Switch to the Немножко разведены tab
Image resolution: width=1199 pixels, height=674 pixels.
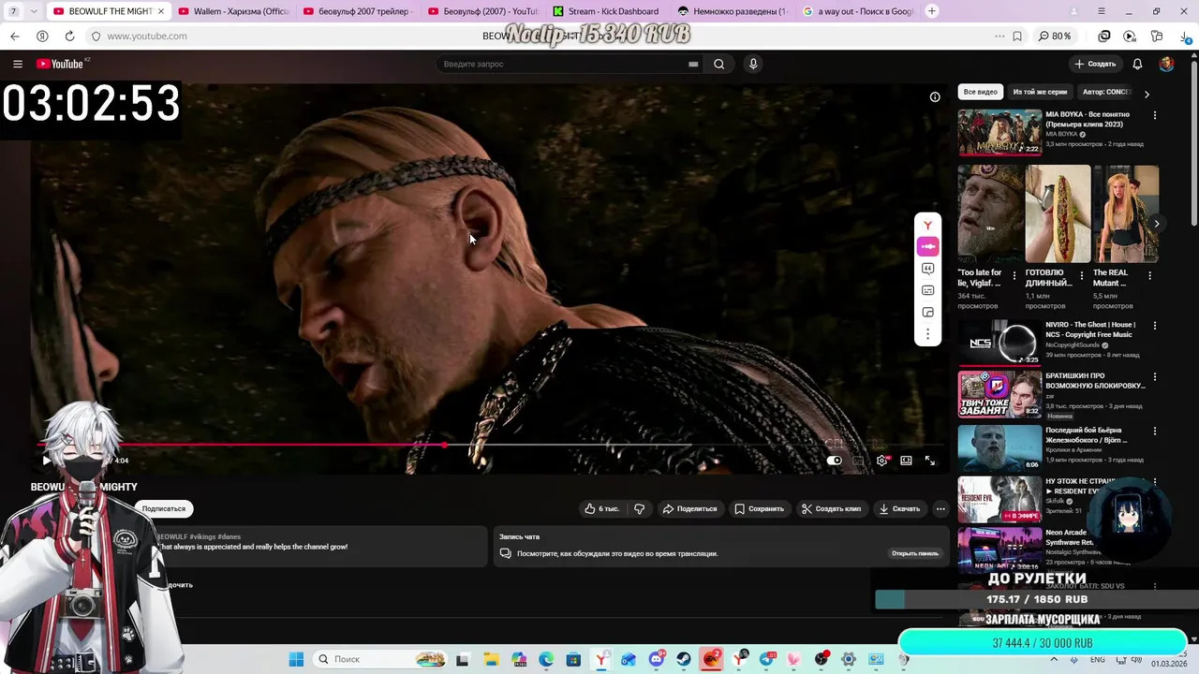pyautogui.click(x=732, y=11)
